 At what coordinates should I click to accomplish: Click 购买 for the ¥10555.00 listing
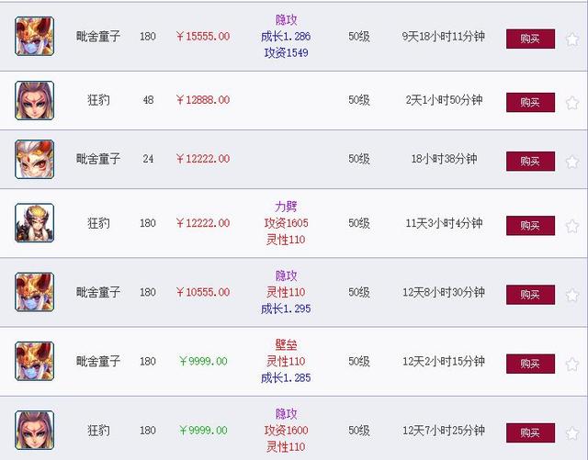click(530, 295)
